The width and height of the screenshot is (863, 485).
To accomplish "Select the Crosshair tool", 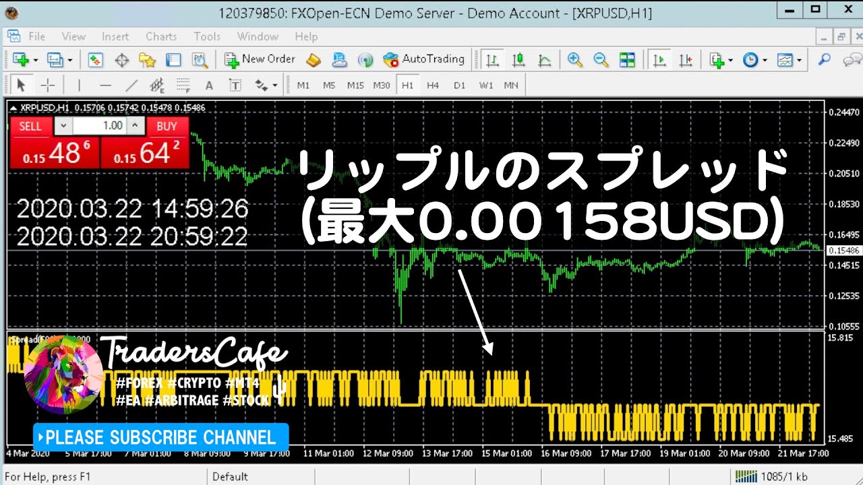I will pyautogui.click(x=47, y=86).
